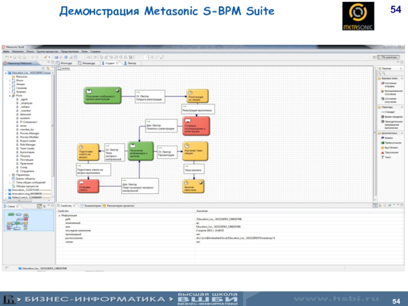Viewport: 408px width, 306px height.
Task: Pick the Время ожидания transition tool
Action: pyautogui.click(x=392, y=117)
